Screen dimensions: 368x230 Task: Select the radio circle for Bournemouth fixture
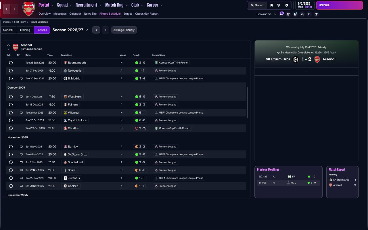click(x=11, y=63)
